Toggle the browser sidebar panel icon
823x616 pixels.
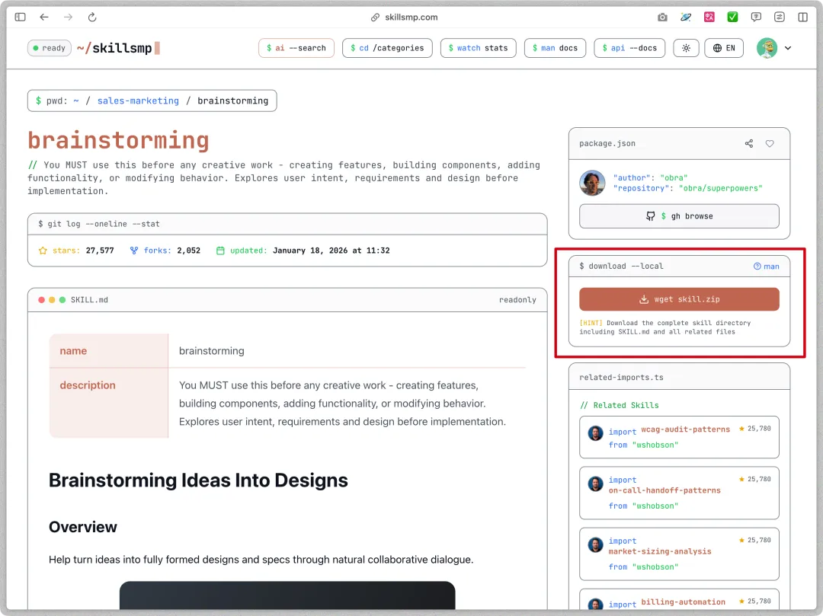tap(21, 17)
